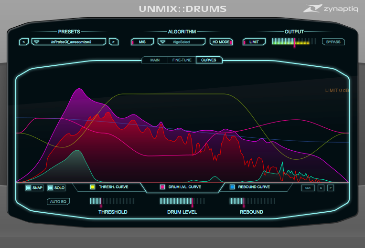Image resolution: width=365 pixels, height=248 pixels.
Task: Click the CLR clear curve button
Action: (x=308, y=188)
